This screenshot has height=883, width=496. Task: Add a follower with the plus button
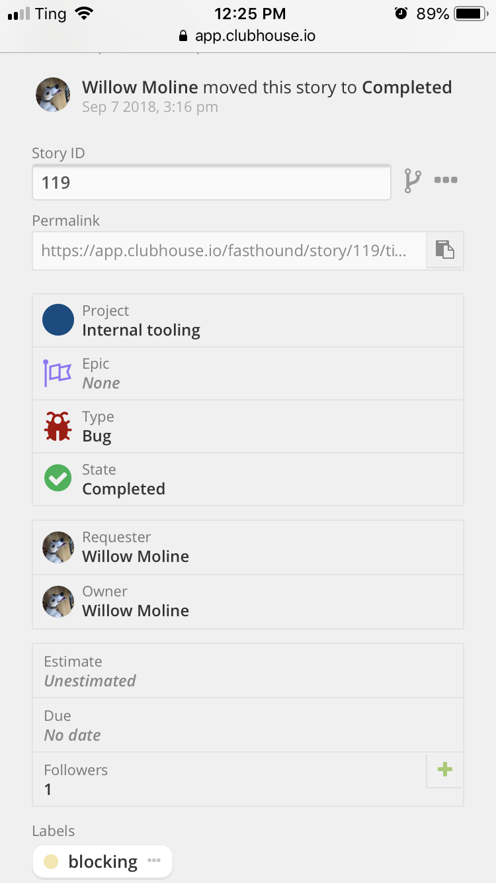tap(444, 770)
